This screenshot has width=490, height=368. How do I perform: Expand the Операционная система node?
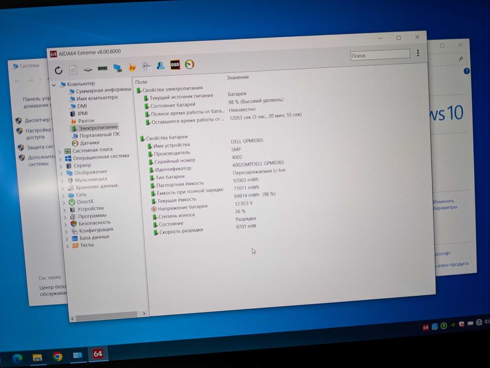point(60,160)
